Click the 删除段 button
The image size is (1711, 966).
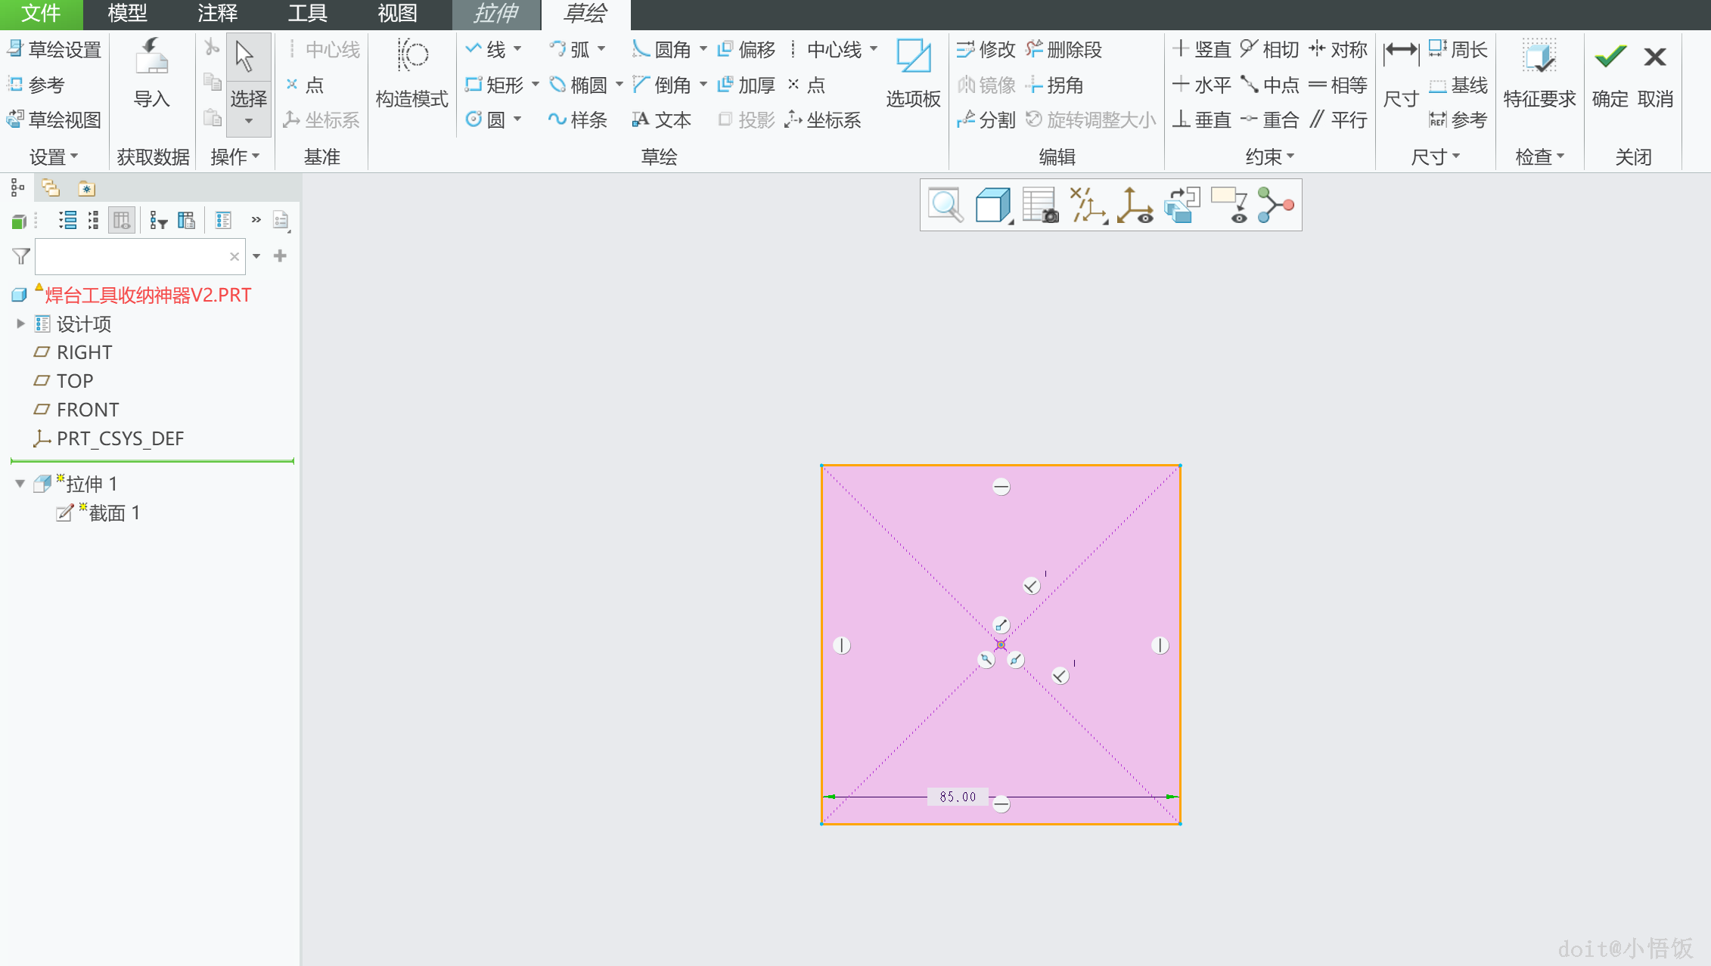point(1064,50)
